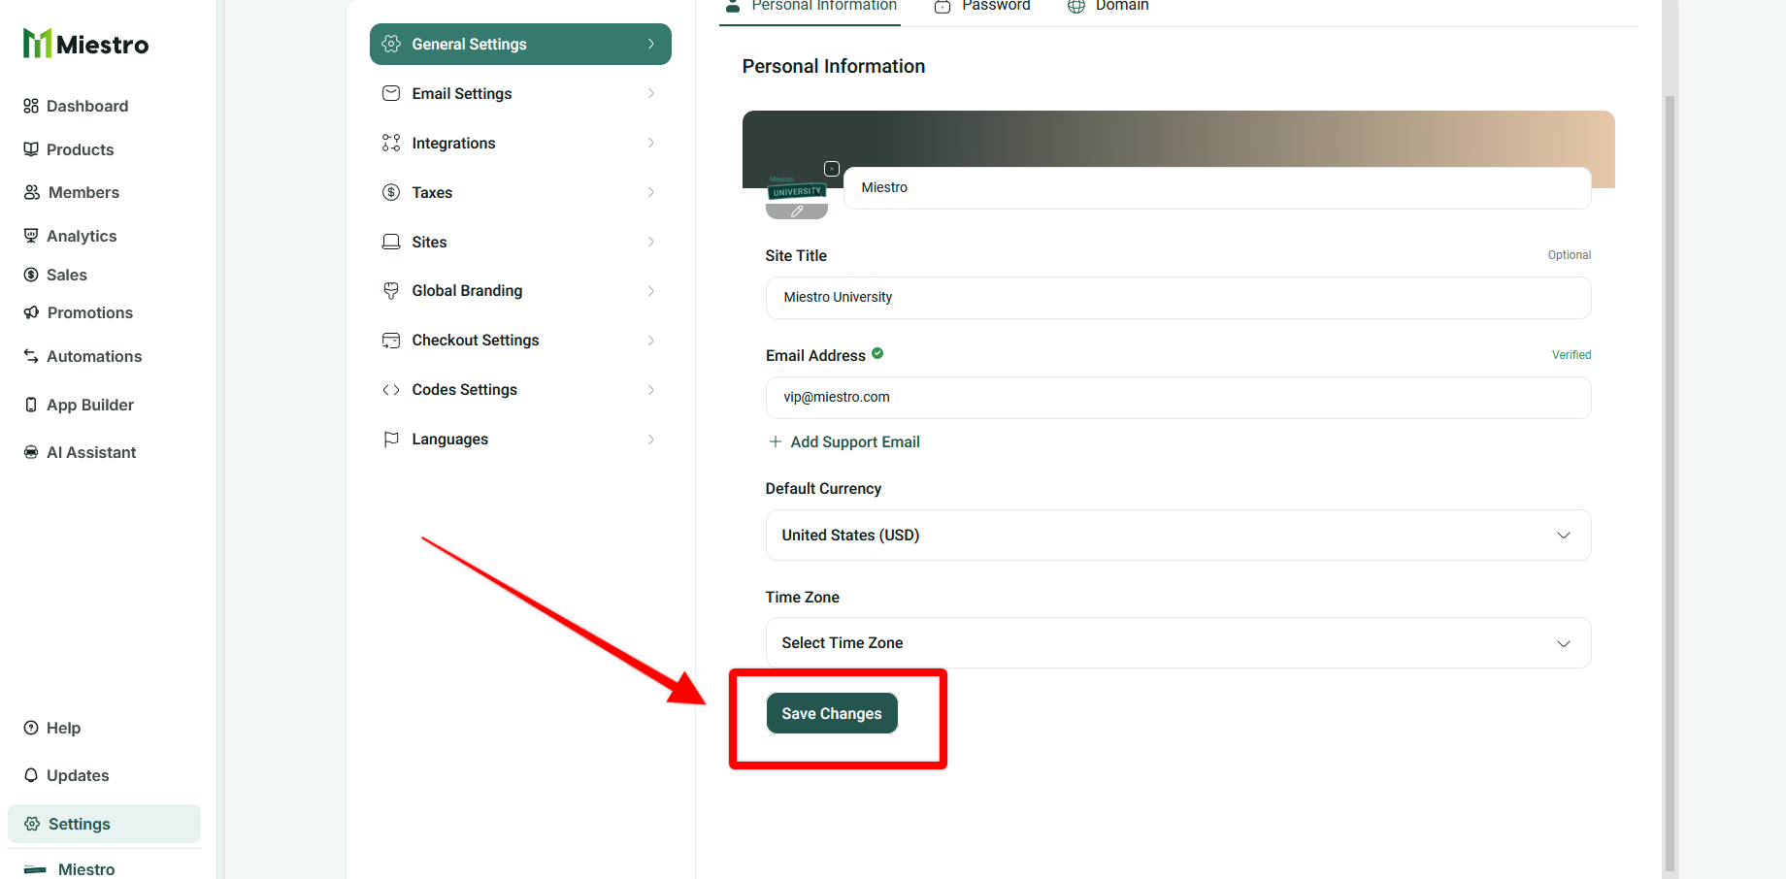Open Promotions page

click(x=90, y=312)
